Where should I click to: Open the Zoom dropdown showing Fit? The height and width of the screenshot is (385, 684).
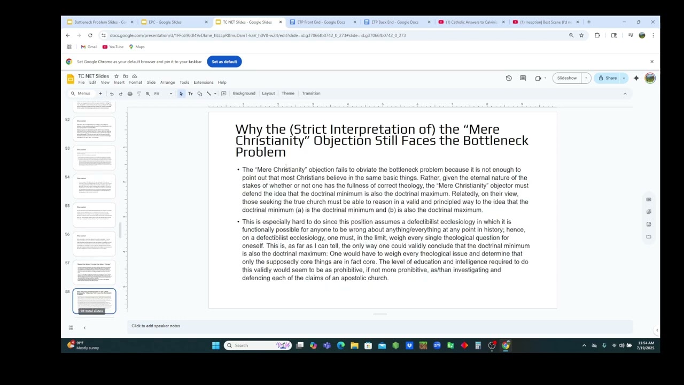(x=163, y=94)
